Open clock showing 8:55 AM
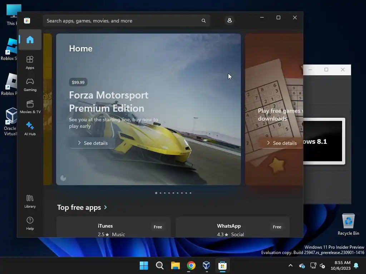 (341, 265)
